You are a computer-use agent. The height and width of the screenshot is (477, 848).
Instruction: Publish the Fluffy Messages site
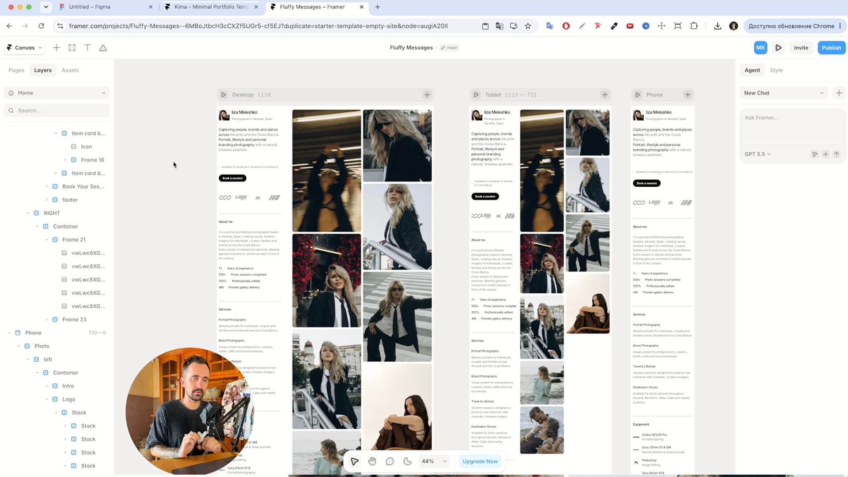pos(831,48)
